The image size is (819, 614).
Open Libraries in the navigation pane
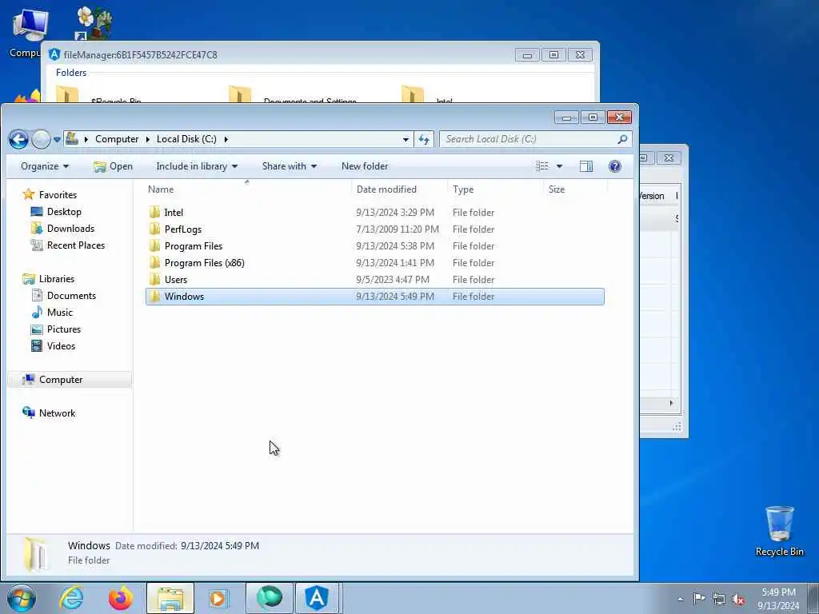point(57,279)
